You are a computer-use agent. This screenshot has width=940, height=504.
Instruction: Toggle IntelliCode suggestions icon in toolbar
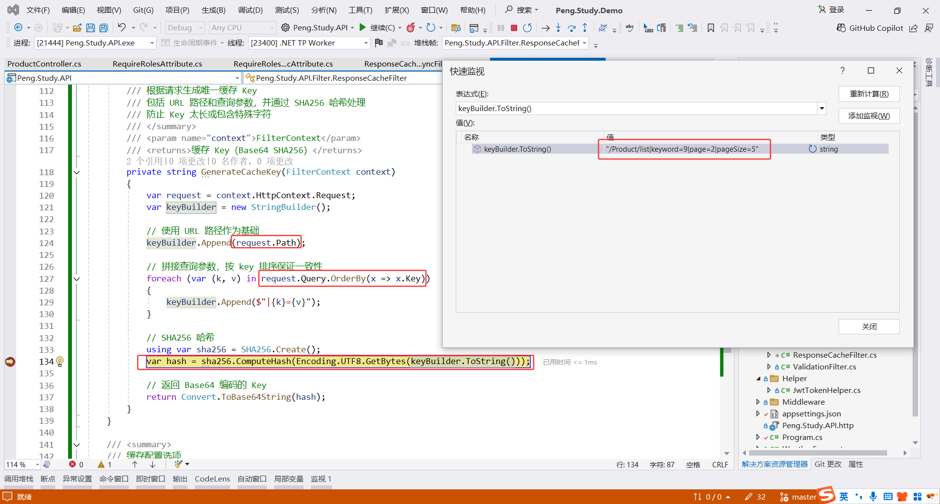[x=603, y=28]
